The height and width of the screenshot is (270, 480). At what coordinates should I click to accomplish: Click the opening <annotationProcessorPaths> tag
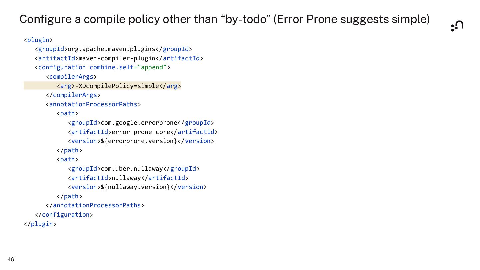pyautogui.click(x=93, y=104)
